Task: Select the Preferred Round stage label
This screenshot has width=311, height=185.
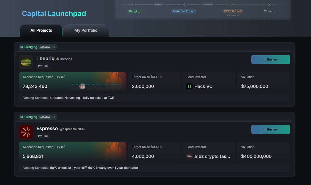Action: pyautogui.click(x=183, y=11)
